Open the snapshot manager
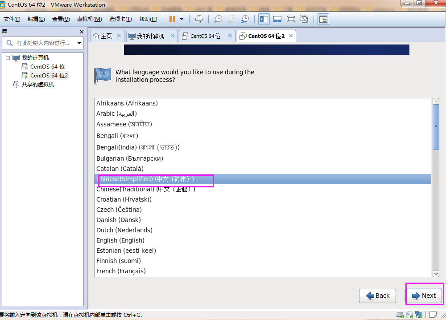This screenshot has width=446, height=320. [245, 19]
